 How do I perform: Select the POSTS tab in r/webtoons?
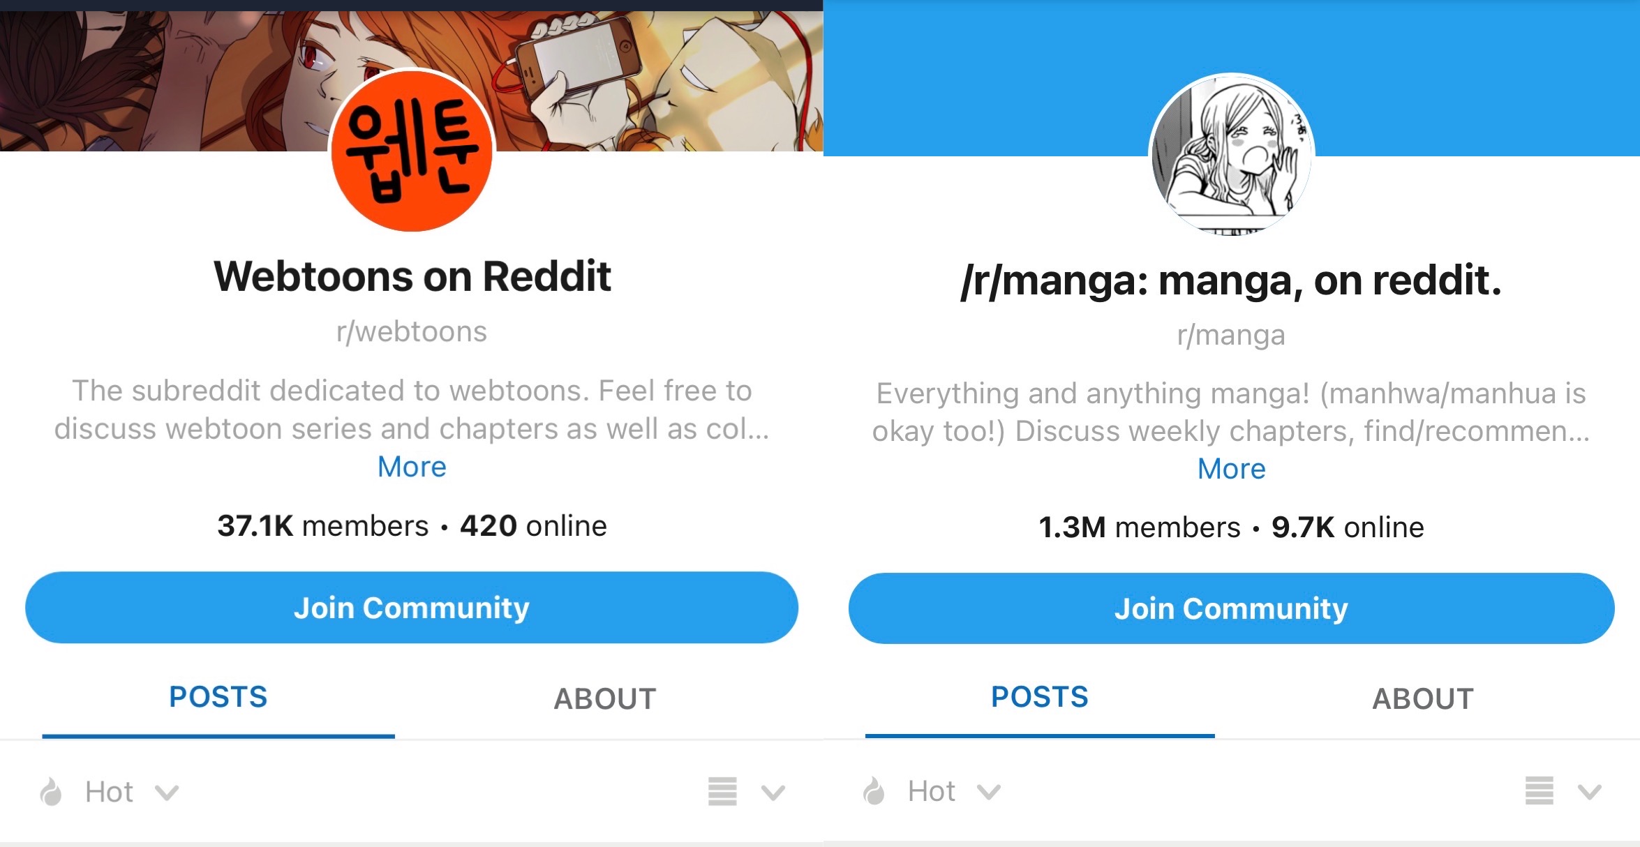click(x=218, y=697)
